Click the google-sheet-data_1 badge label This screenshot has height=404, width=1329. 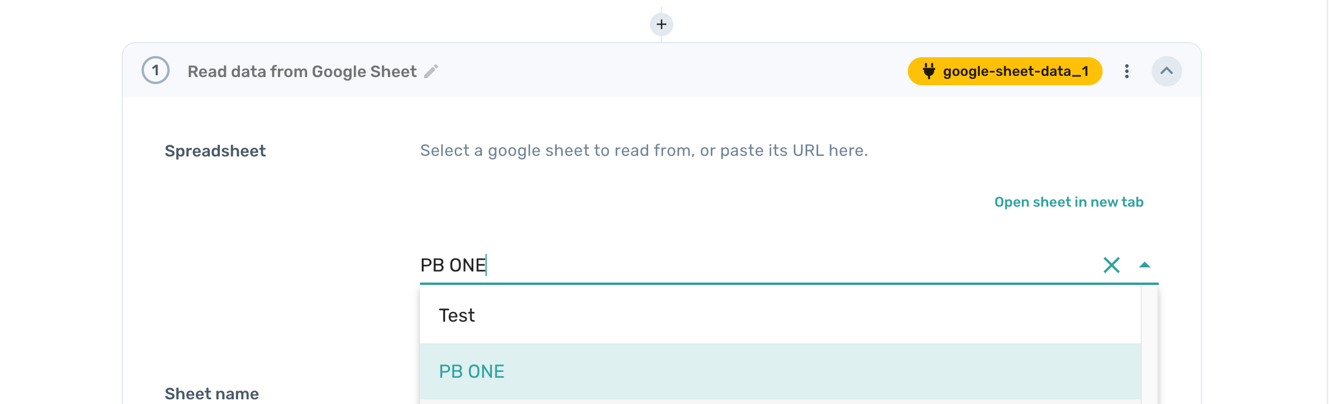tap(1015, 71)
